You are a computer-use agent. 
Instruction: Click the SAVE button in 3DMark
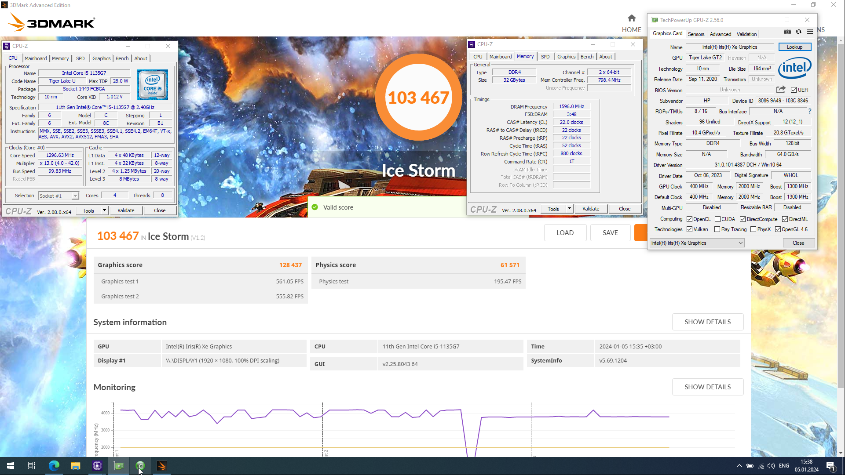(610, 233)
